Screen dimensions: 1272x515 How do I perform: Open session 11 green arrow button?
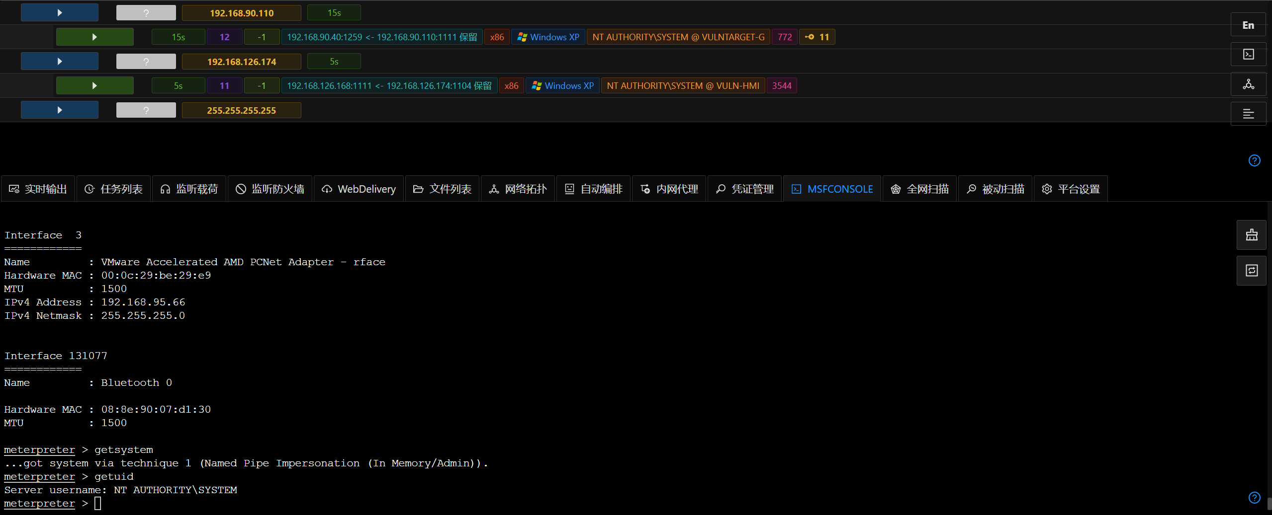coord(94,85)
